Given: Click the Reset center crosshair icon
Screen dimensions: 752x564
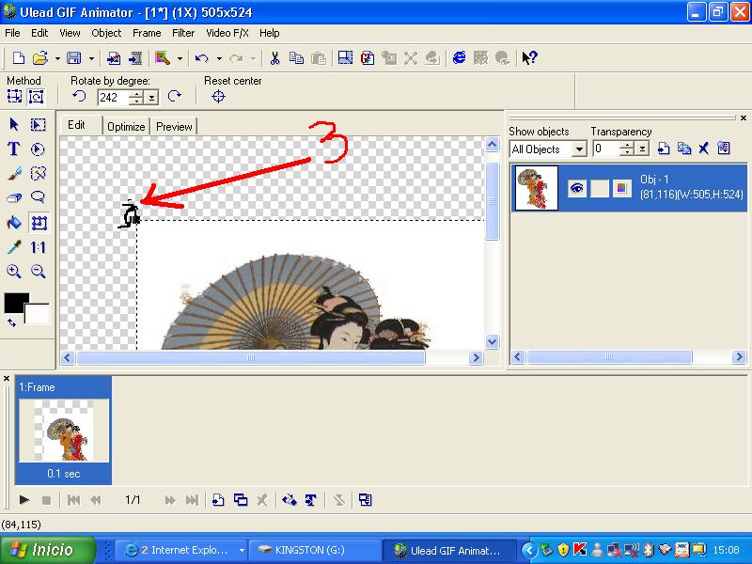Looking at the screenshot, I should [x=218, y=97].
